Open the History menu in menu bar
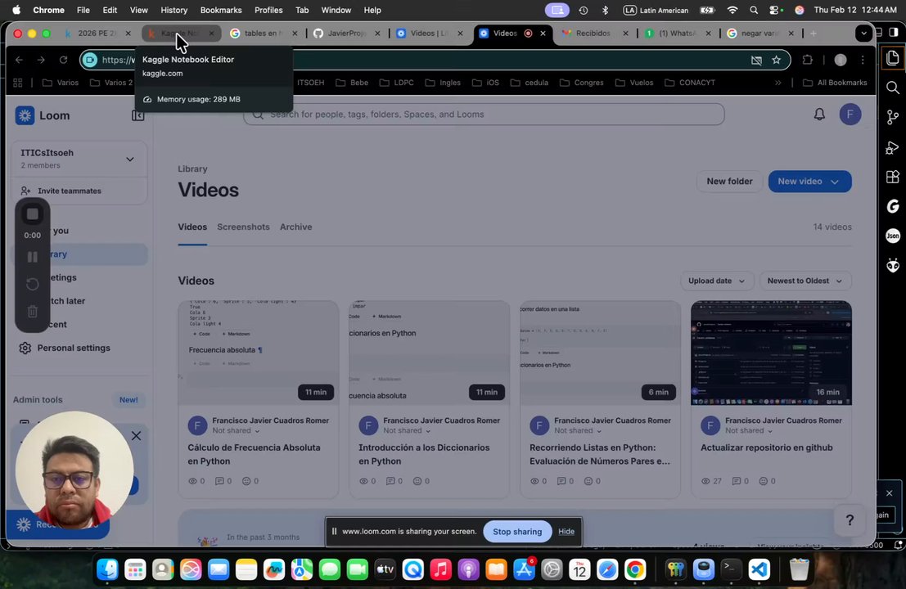Screen dimensions: 906x589 click(x=174, y=10)
